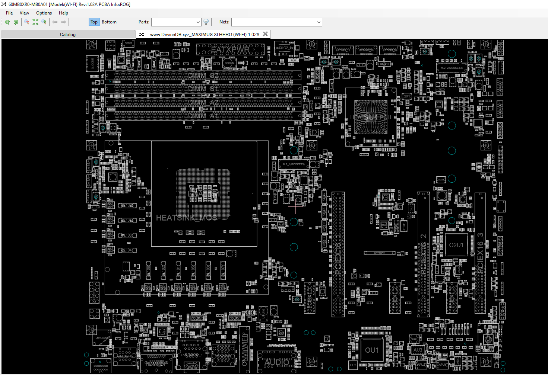Switch to Top side view

pyautogui.click(x=94, y=22)
